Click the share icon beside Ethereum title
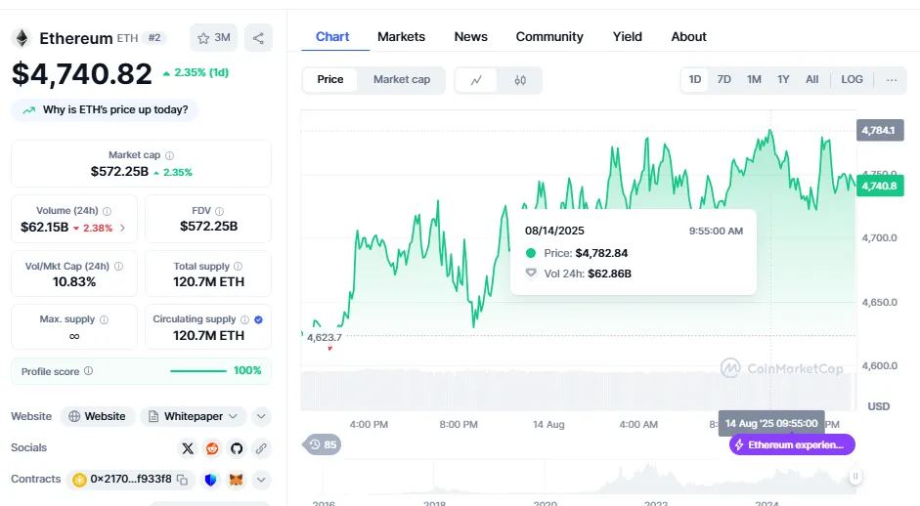The width and height of the screenshot is (920, 506). [258, 38]
